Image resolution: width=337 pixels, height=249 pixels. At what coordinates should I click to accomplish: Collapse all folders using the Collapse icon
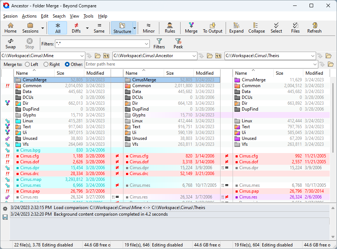point(256,27)
